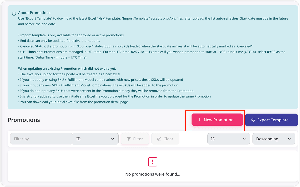Click the No promotions were found message
Screen dimensions: 300x187
tap(153, 174)
